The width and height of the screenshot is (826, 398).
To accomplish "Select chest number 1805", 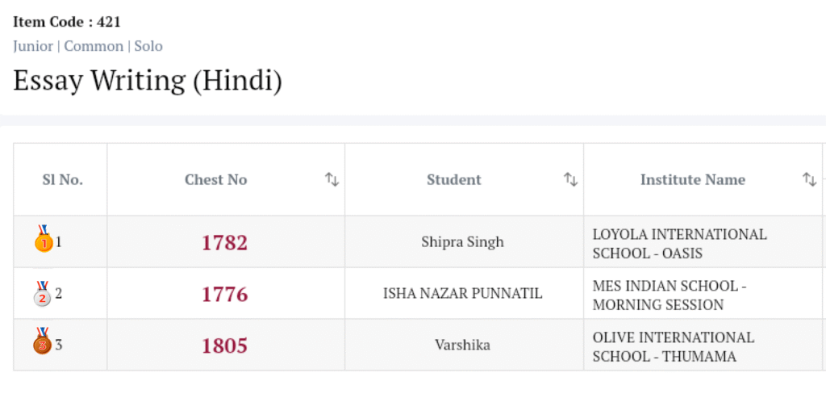I will point(224,346).
